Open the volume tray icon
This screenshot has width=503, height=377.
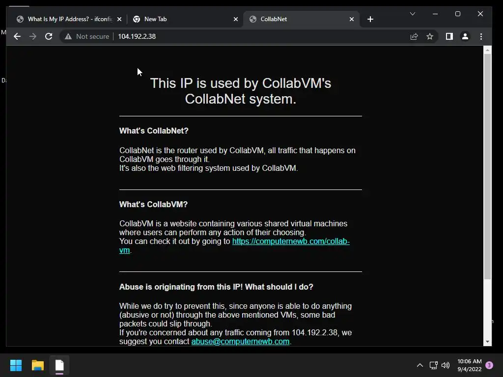pyautogui.click(x=445, y=365)
